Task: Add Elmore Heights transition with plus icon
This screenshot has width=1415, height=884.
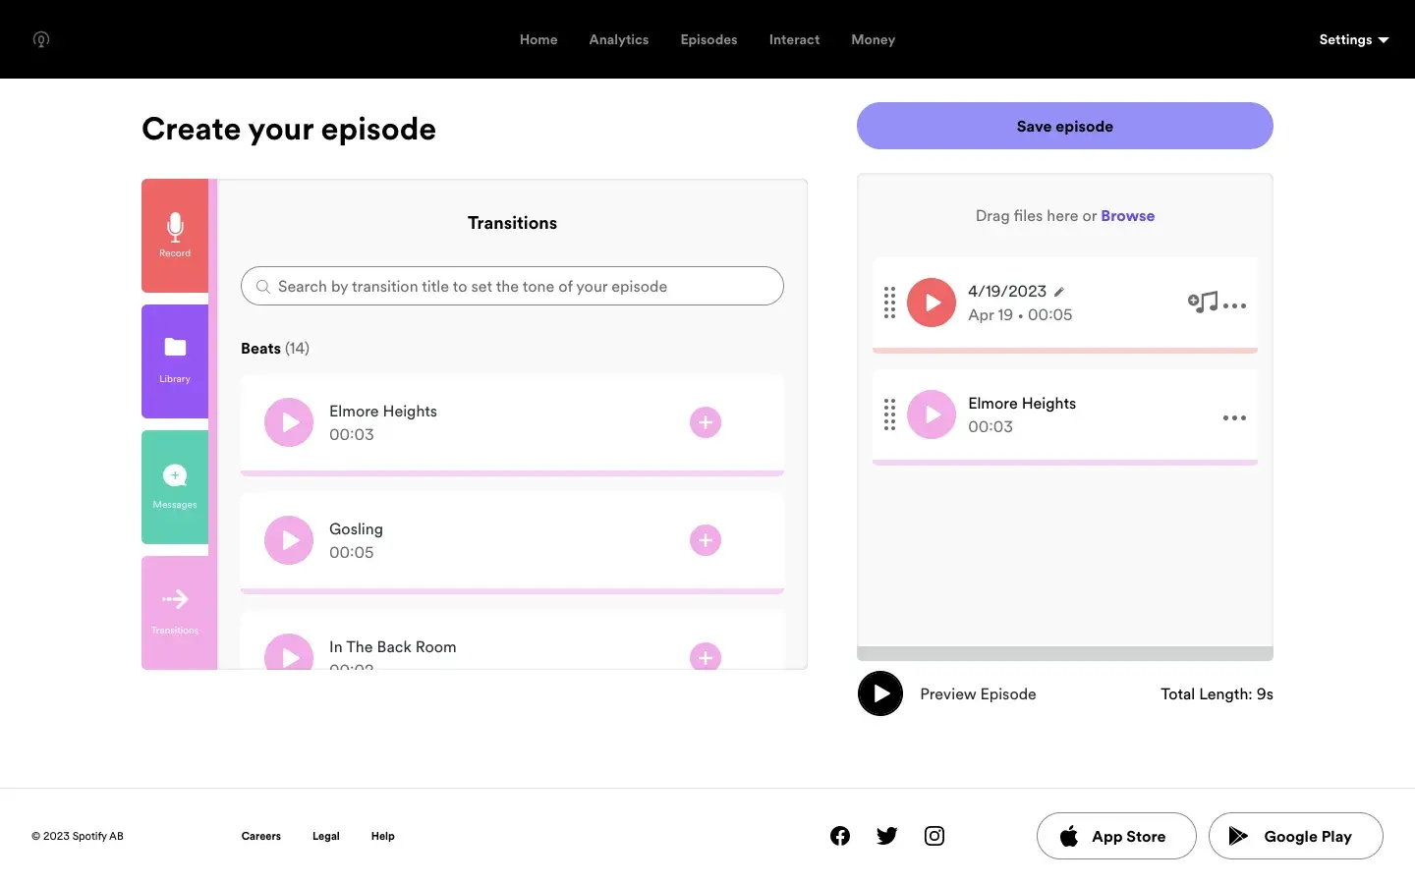Action: pyautogui.click(x=705, y=422)
